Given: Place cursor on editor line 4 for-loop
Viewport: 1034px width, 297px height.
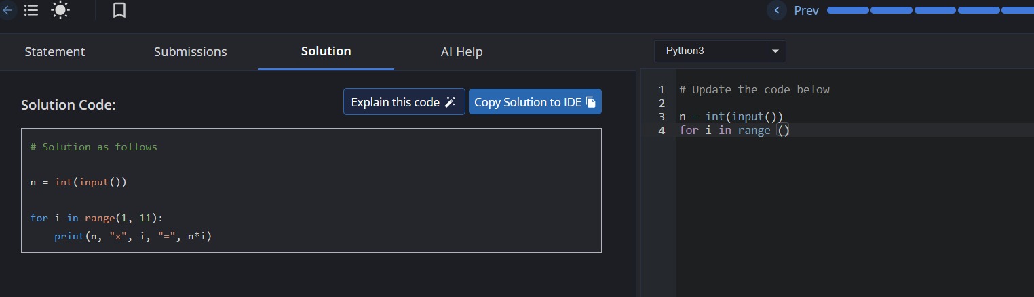Looking at the screenshot, I should click(734, 130).
